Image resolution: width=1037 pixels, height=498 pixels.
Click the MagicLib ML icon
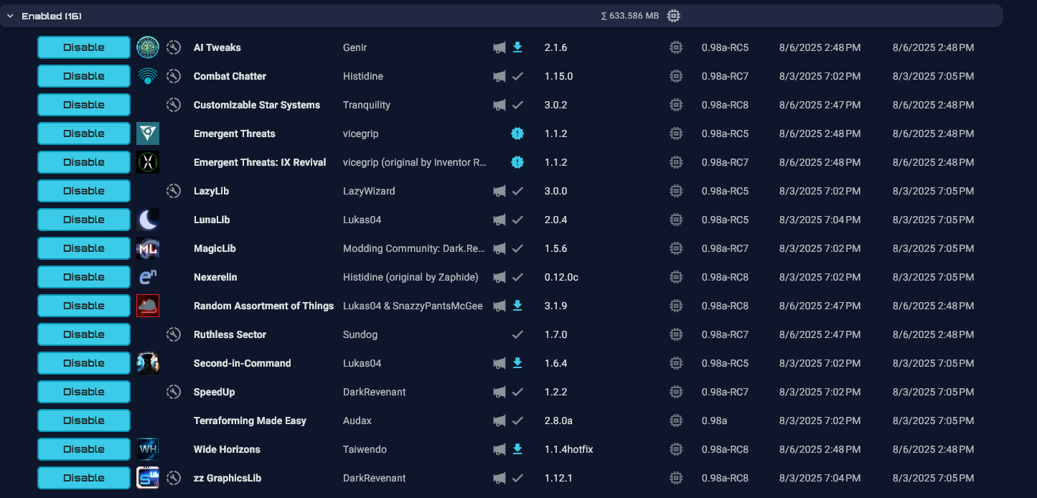(148, 248)
